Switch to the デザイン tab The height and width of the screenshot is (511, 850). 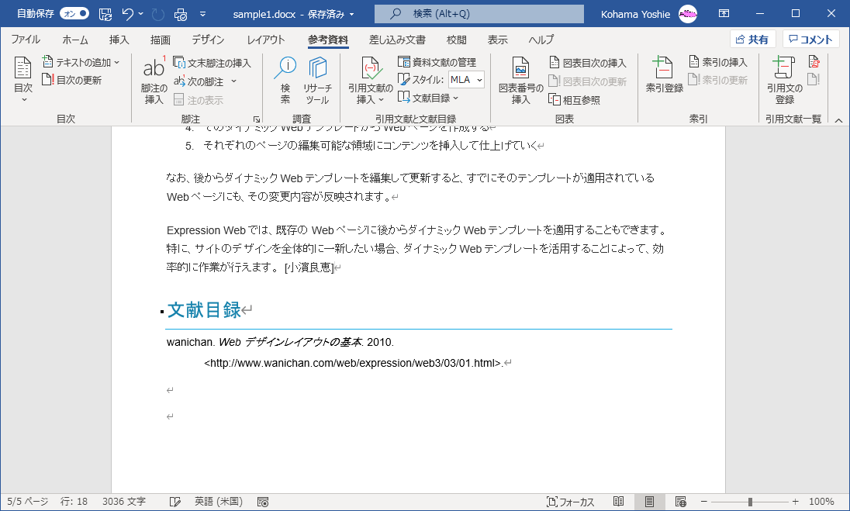click(208, 40)
